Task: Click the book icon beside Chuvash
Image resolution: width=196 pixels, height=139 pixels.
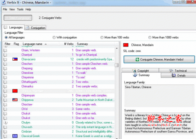Action: (x=5, y=127)
